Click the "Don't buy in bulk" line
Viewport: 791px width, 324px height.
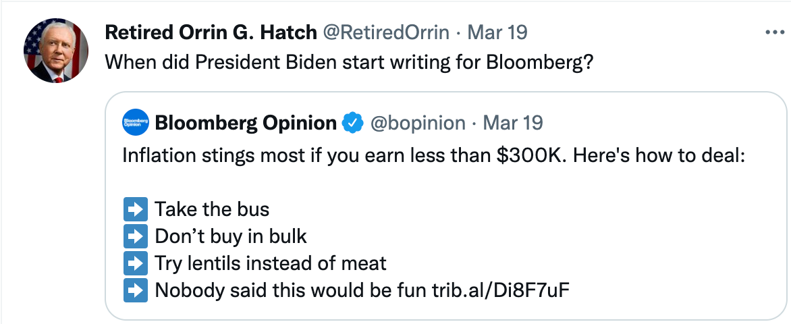[231, 236]
